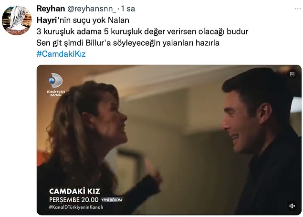Viewport: 303px width, 217px height.
Task: Open the @reyhansnn_ handle profile
Action: pyautogui.click(x=92, y=9)
